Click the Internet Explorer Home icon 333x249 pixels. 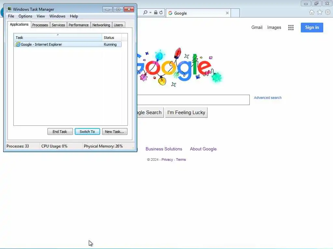click(312, 12)
